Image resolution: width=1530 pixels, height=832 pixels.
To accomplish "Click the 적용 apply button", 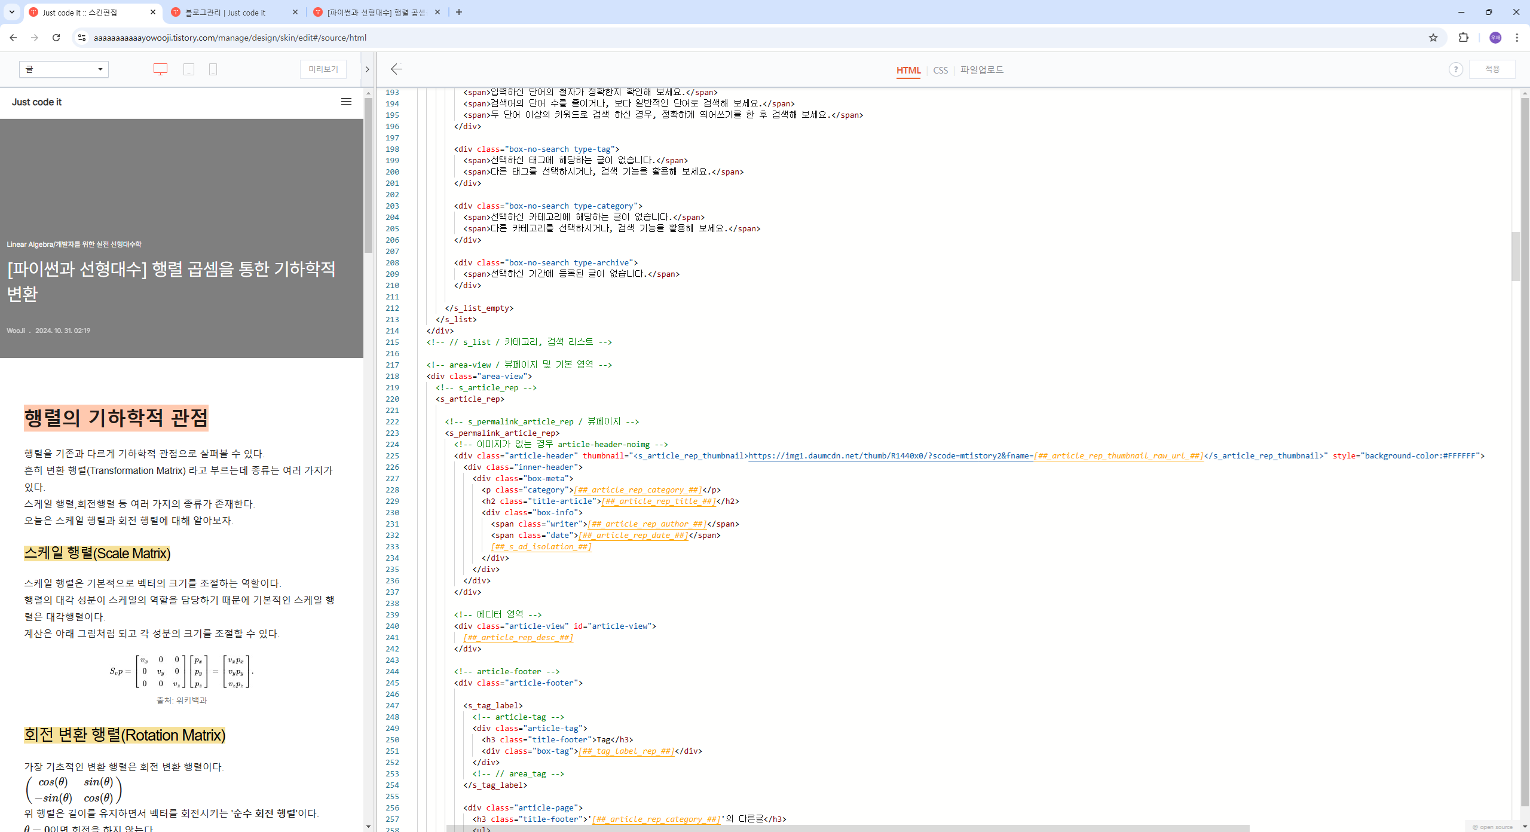I will point(1492,69).
